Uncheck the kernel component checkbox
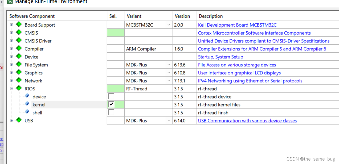 click(x=111, y=104)
